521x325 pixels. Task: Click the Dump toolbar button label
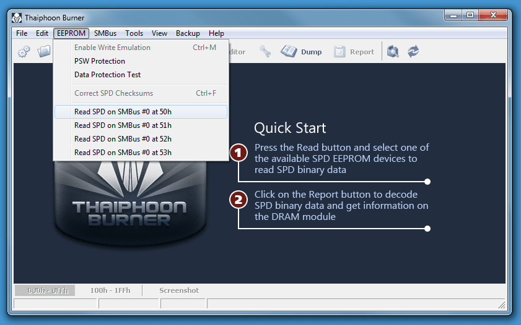312,52
